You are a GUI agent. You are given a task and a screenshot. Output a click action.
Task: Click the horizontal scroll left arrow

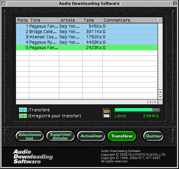pyautogui.click(x=150, y=102)
